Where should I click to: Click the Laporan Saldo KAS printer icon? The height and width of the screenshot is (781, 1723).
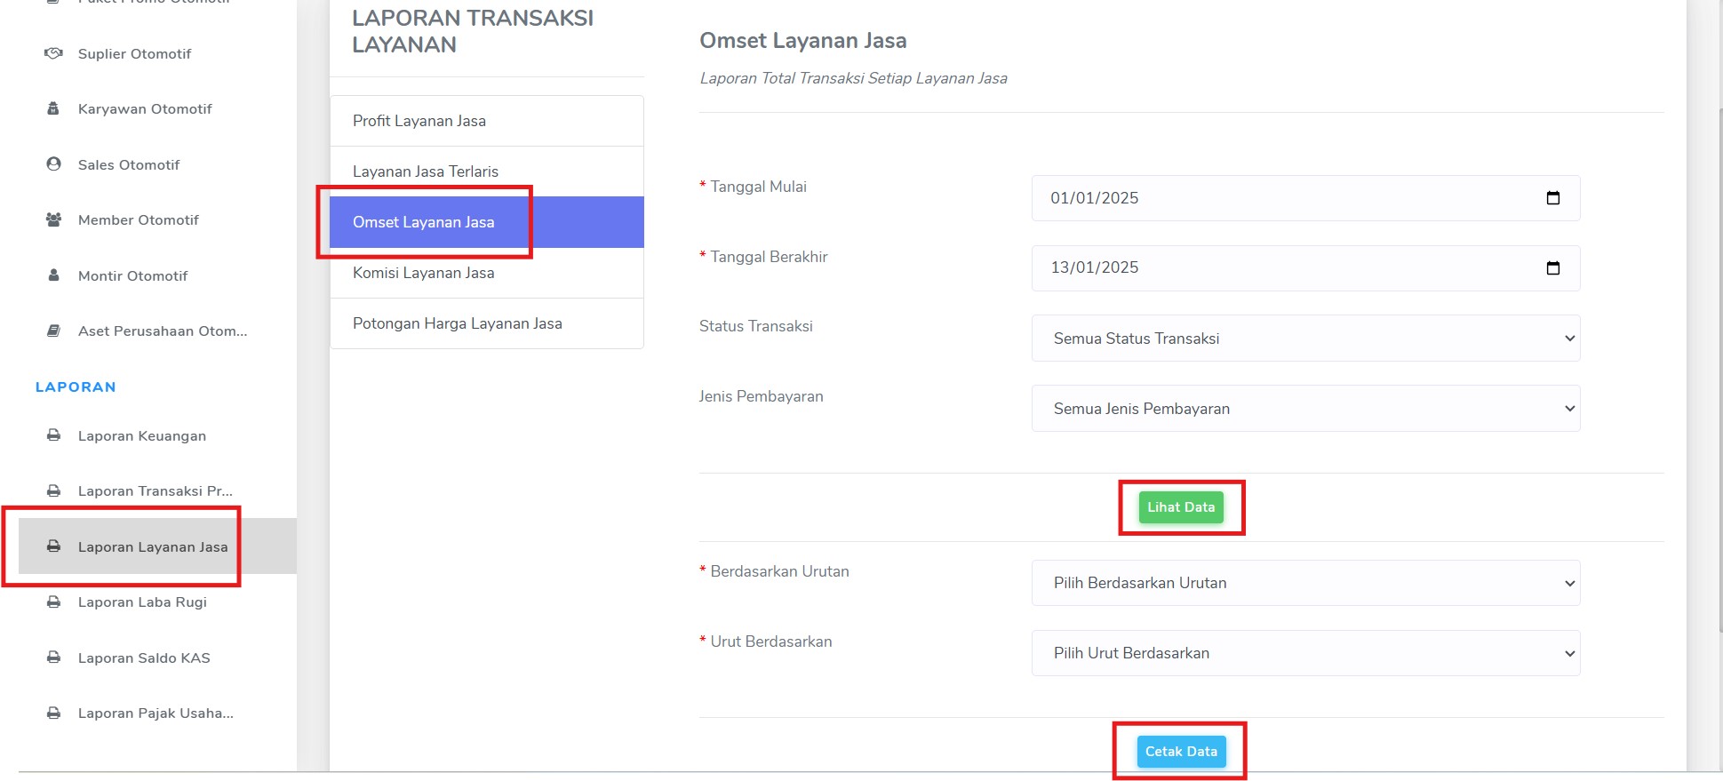click(x=53, y=657)
